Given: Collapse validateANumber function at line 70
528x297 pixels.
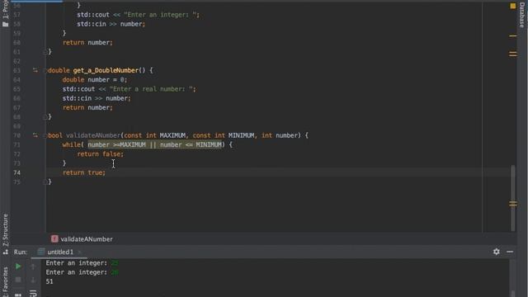Looking at the screenshot, I should pyautogui.click(x=45, y=135).
